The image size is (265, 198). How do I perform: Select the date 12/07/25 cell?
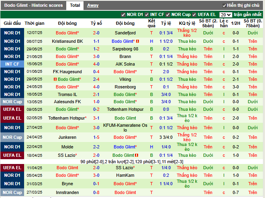[x=35, y=33]
